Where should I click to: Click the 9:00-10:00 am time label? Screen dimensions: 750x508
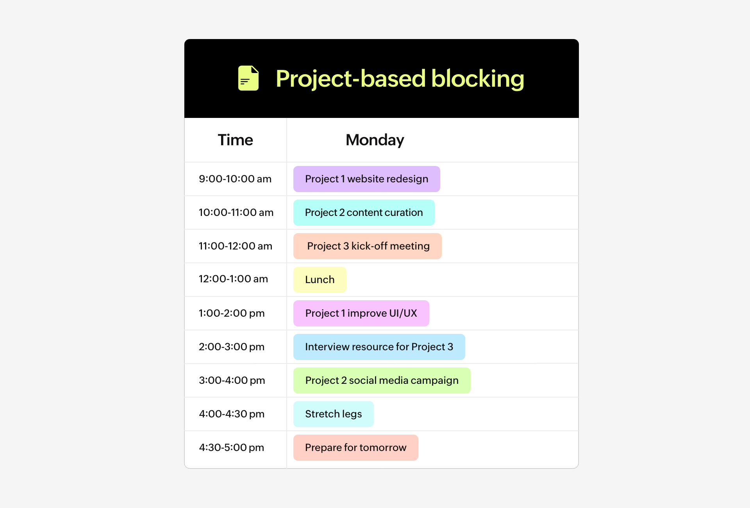[234, 179]
